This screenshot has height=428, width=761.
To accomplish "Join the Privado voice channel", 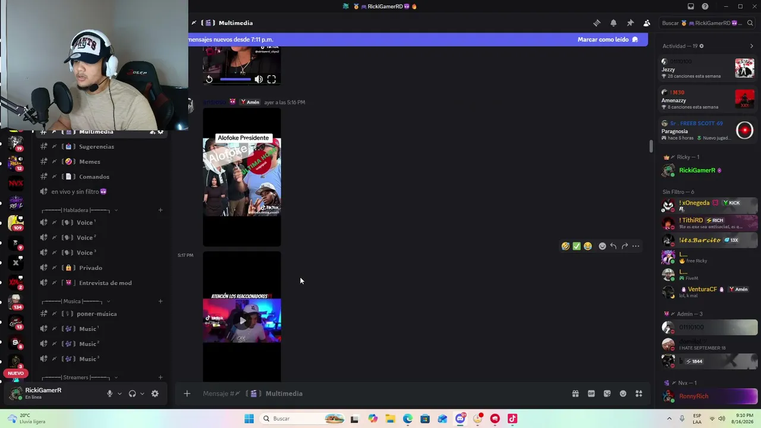I will pyautogui.click(x=101, y=268).
